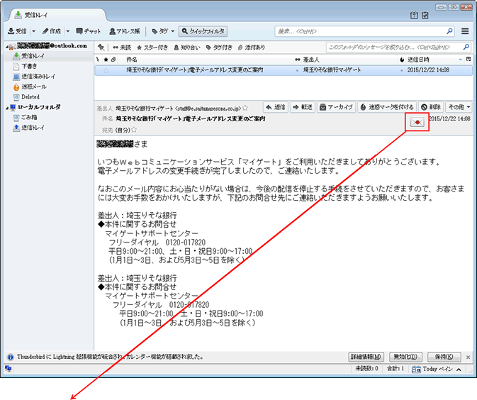Screen dimensions: 477x400
Task: Click the online status icon in status bar
Action: point(9,369)
